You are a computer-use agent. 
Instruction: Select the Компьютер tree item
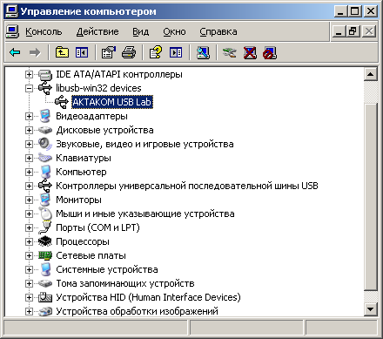coord(81,172)
